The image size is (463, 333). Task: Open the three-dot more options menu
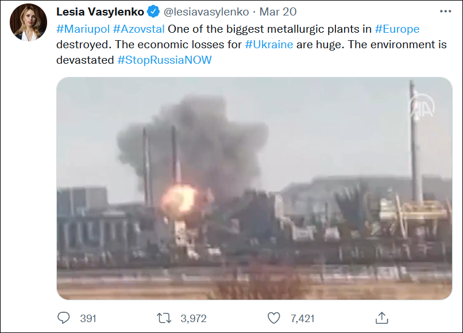[x=445, y=11]
